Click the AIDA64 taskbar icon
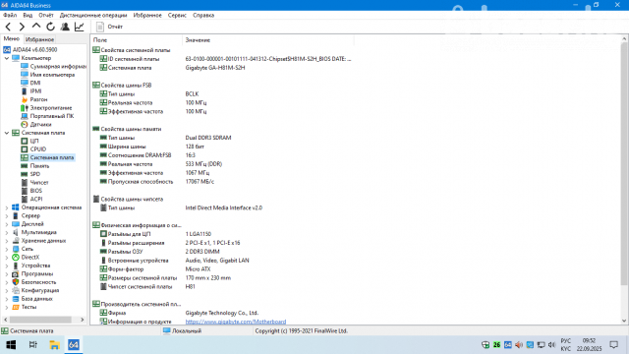The width and height of the screenshot is (629, 354). [x=74, y=345]
